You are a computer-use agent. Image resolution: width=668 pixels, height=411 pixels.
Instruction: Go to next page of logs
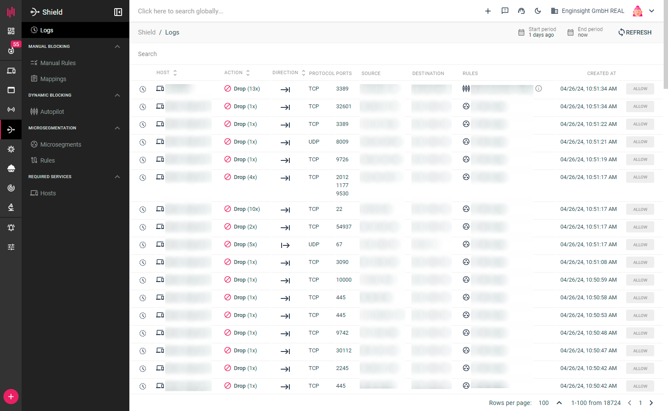coord(651,403)
